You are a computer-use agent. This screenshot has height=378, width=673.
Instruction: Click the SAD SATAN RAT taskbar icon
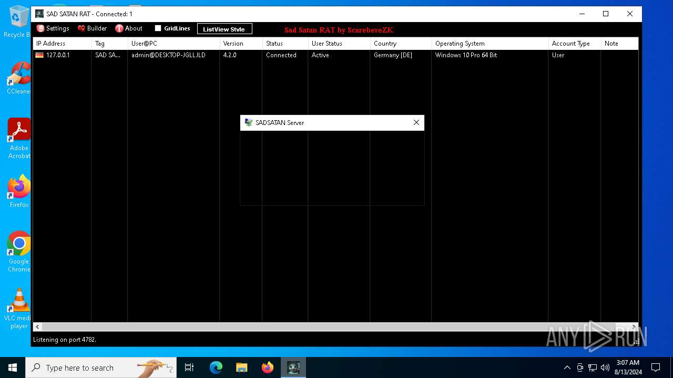tap(293, 367)
